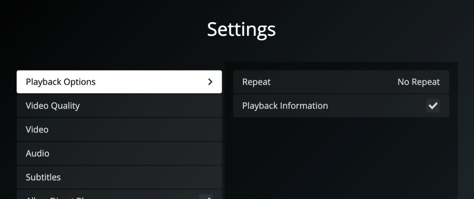Image resolution: width=474 pixels, height=199 pixels.
Task: Click the empty area below Playback Information
Action: pyautogui.click(x=341, y=156)
